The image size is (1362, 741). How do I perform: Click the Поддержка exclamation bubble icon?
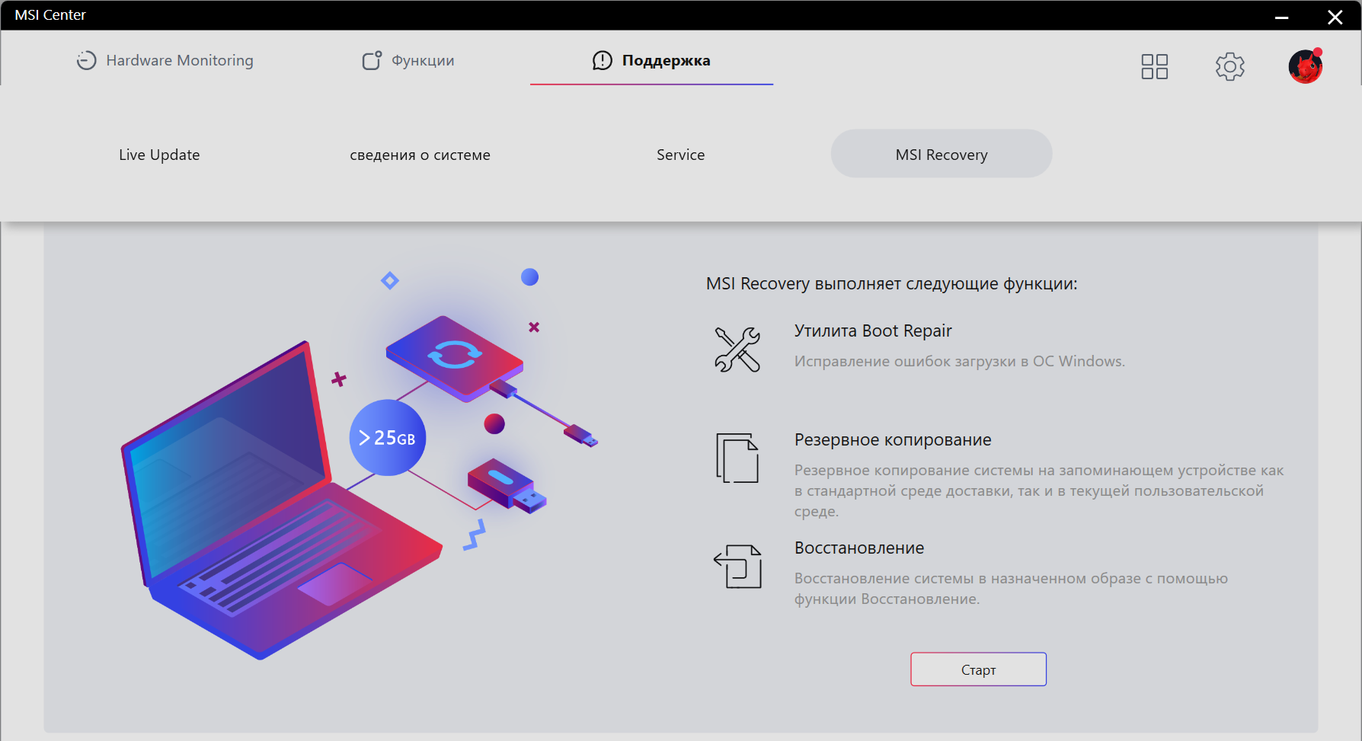click(x=603, y=60)
